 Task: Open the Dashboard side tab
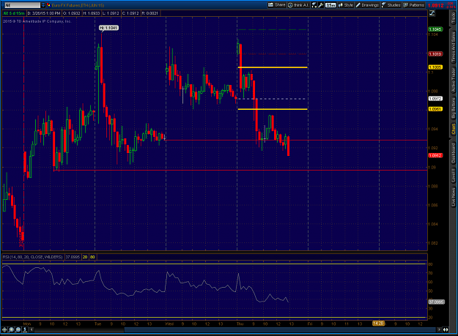(x=454, y=153)
